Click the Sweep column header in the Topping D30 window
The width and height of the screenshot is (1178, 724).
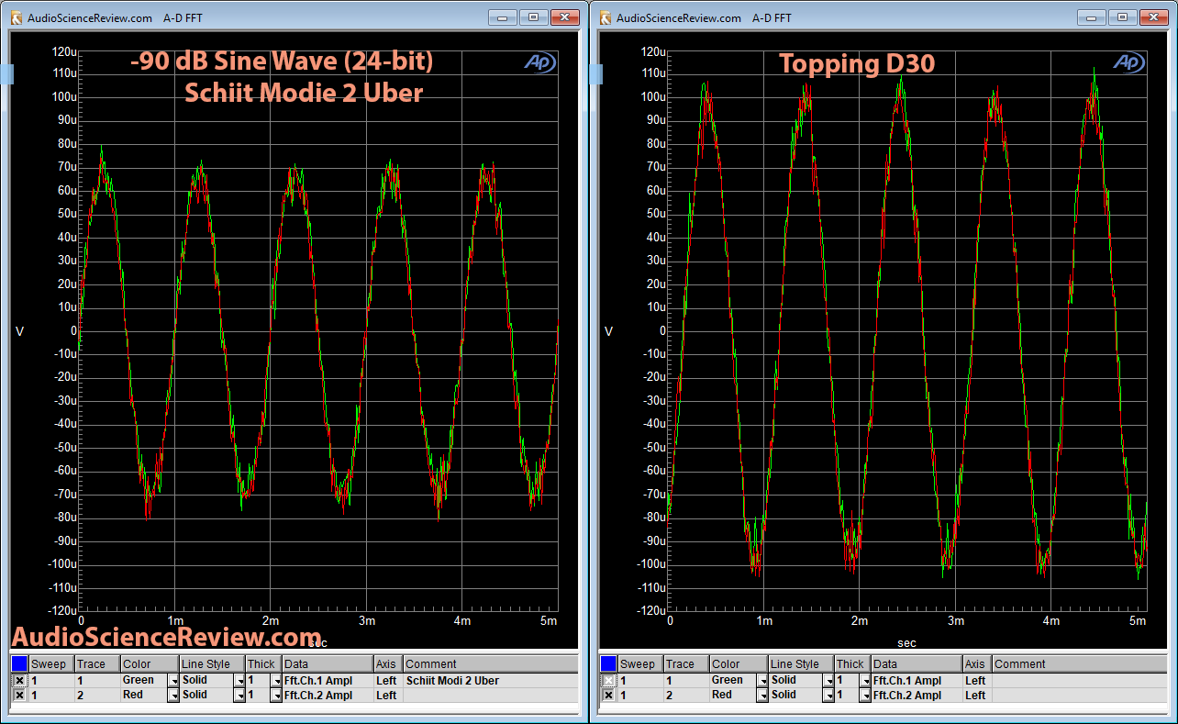tap(640, 664)
